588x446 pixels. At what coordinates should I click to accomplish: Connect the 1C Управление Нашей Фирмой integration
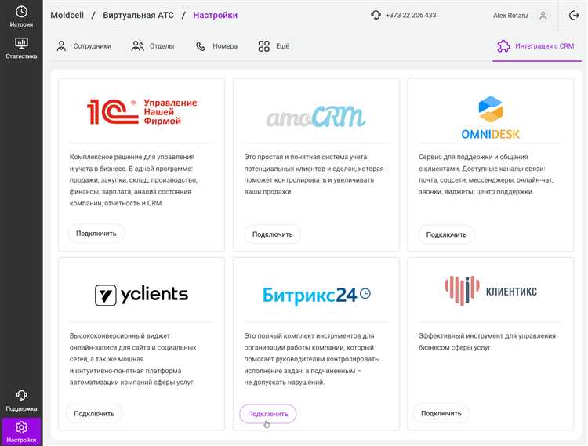tap(96, 233)
